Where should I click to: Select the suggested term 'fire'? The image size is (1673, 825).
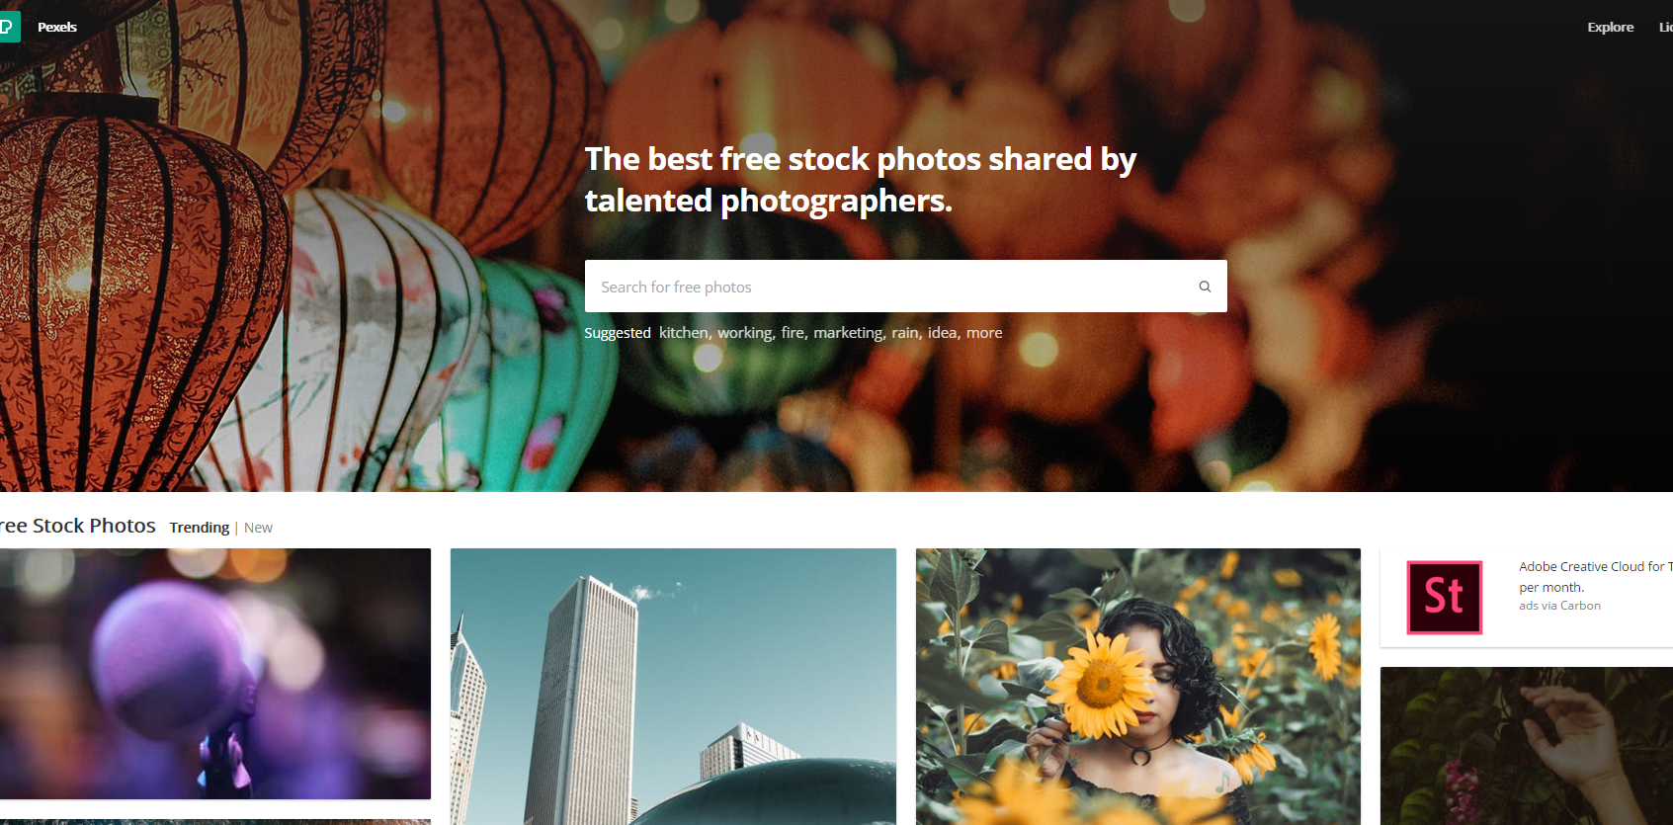point(793,333)
